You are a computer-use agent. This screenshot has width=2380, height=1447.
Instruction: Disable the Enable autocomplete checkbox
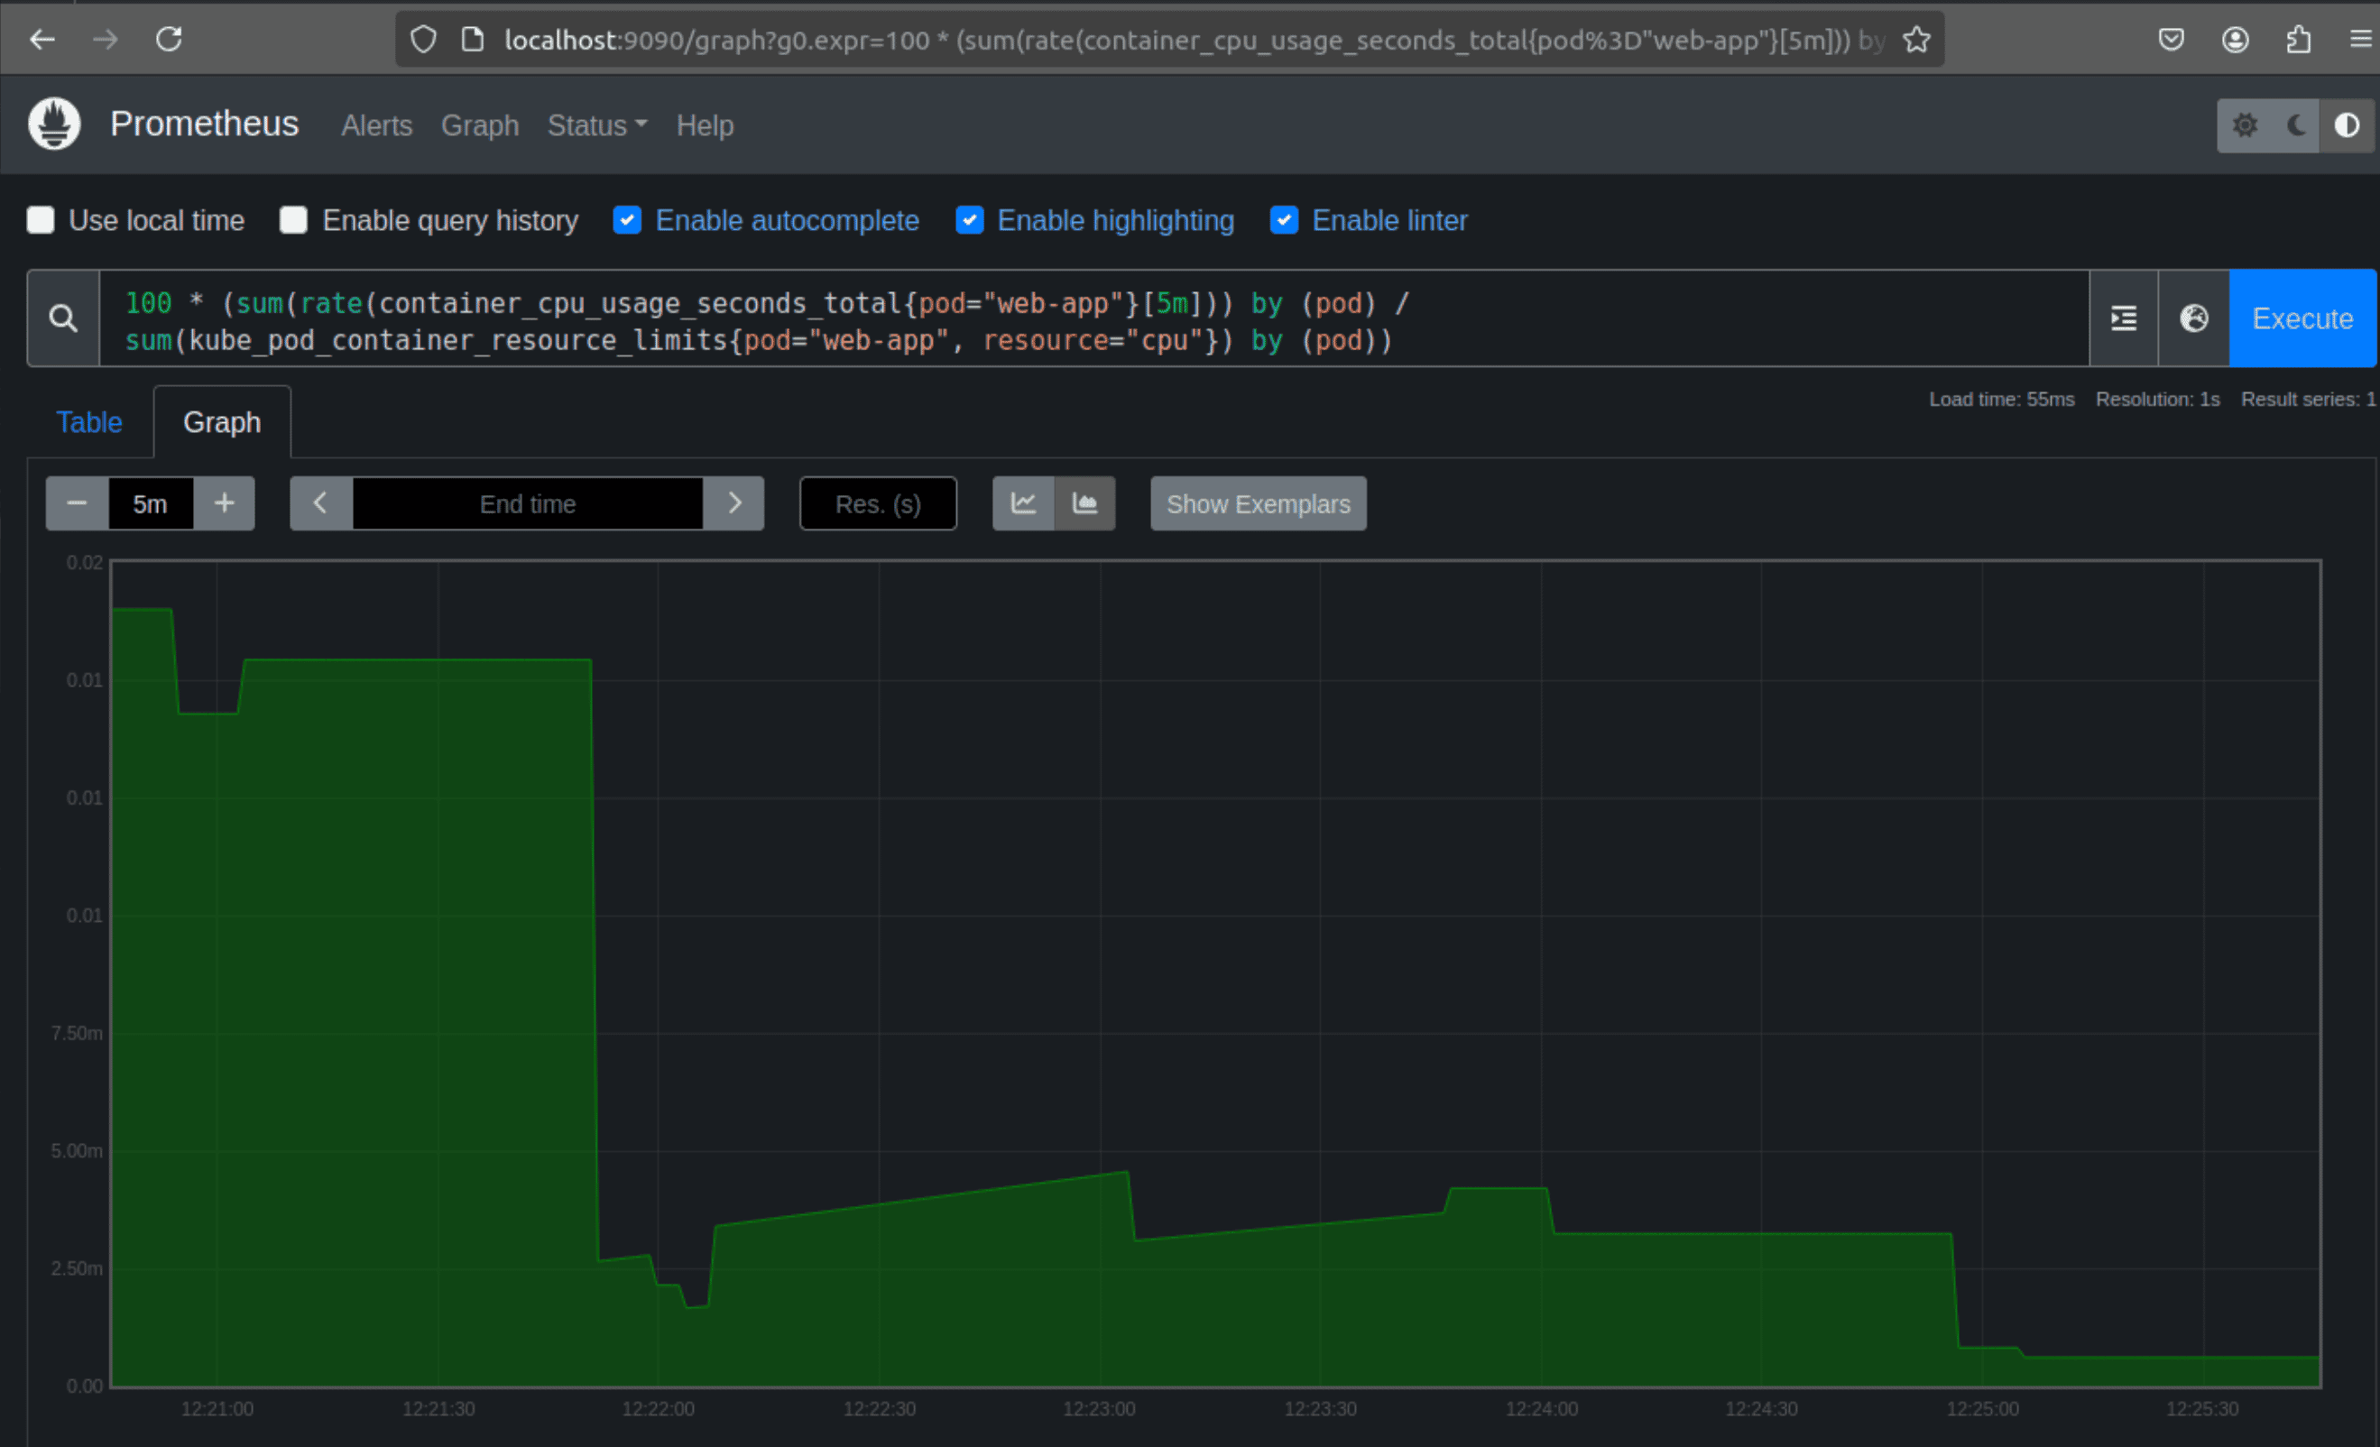627,220
